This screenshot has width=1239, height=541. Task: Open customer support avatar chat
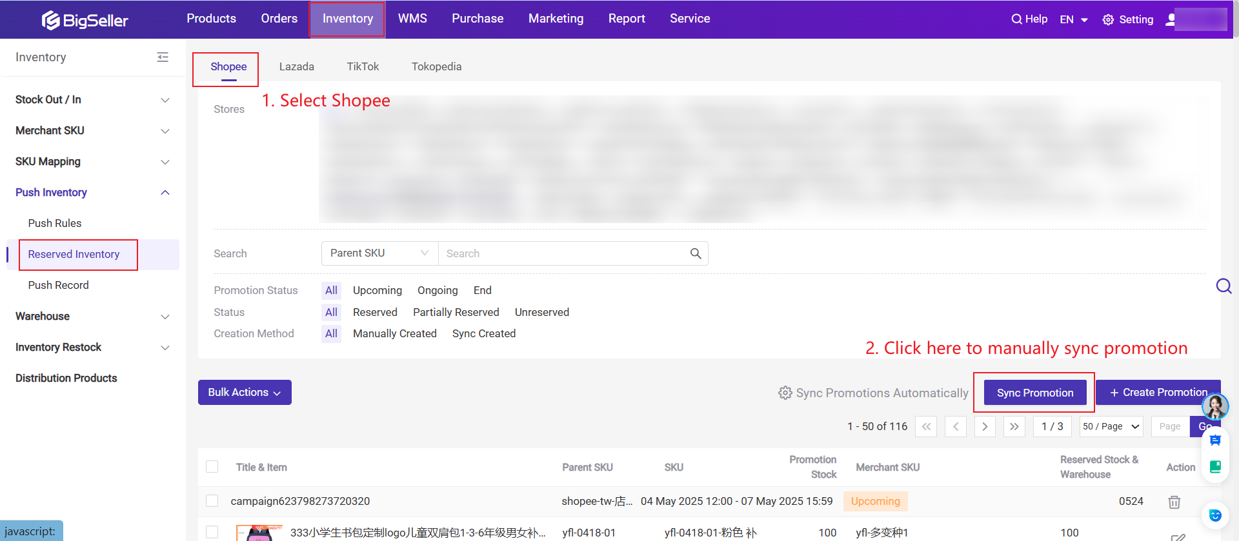(x=1215, y=406)
